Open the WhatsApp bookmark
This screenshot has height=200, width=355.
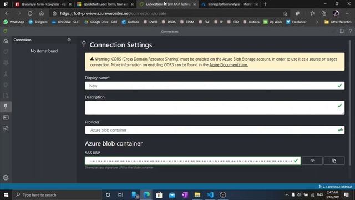(14, 22)
